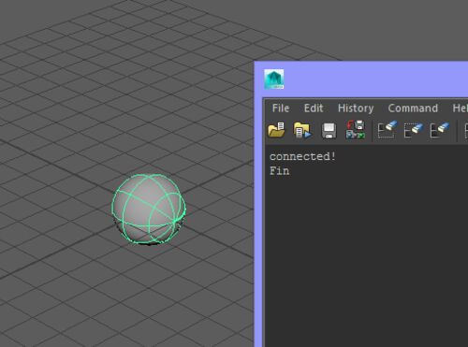The width and height of the screenshot is (468, 347).
Task: Click the Source Script icon
Action: tap(302, 130)
